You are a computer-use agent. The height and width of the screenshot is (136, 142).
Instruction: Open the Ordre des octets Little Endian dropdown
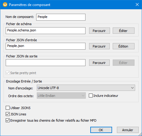click(61, 96)
